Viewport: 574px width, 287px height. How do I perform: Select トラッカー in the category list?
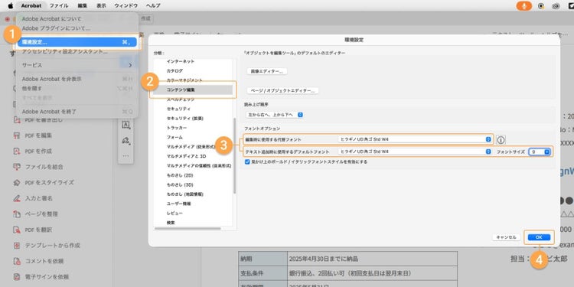[x=177, y=128]
